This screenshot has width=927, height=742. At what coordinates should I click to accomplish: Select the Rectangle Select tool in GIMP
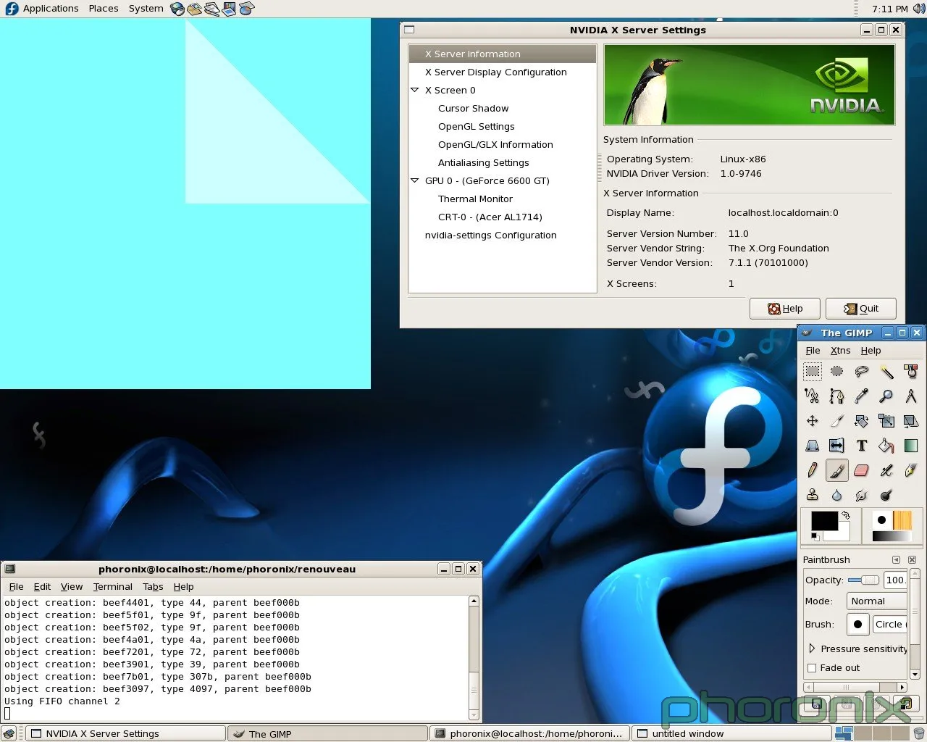click(x=813, y=372)
